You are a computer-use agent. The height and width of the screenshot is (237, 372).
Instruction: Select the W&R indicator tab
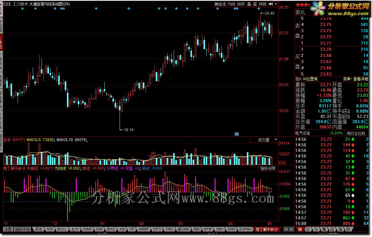click(x=87, y=229)
